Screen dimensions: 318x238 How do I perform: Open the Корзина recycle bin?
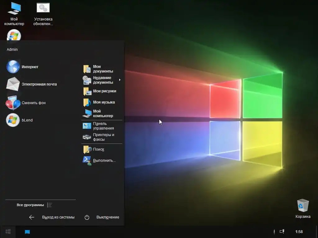point(303,209)
